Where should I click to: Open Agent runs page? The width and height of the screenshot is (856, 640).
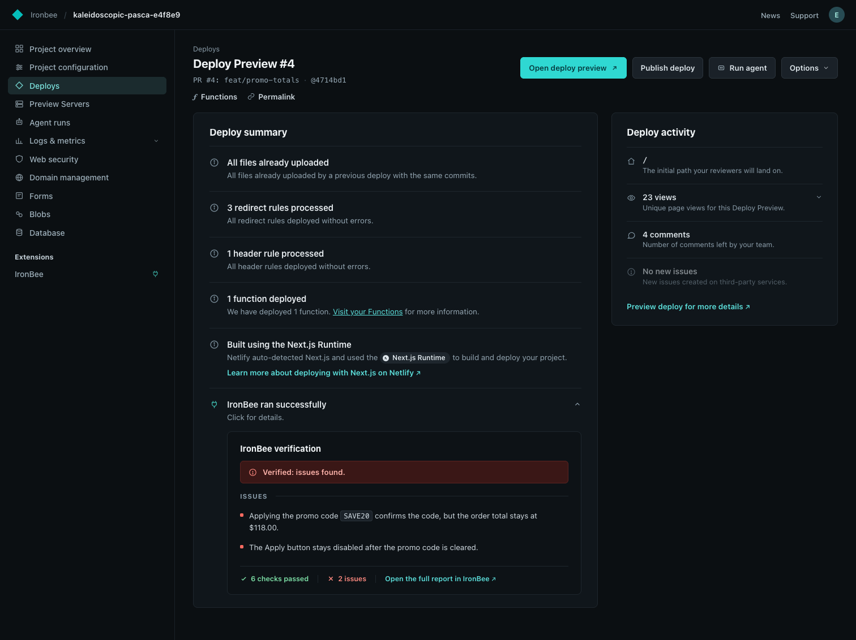[87, 123]
